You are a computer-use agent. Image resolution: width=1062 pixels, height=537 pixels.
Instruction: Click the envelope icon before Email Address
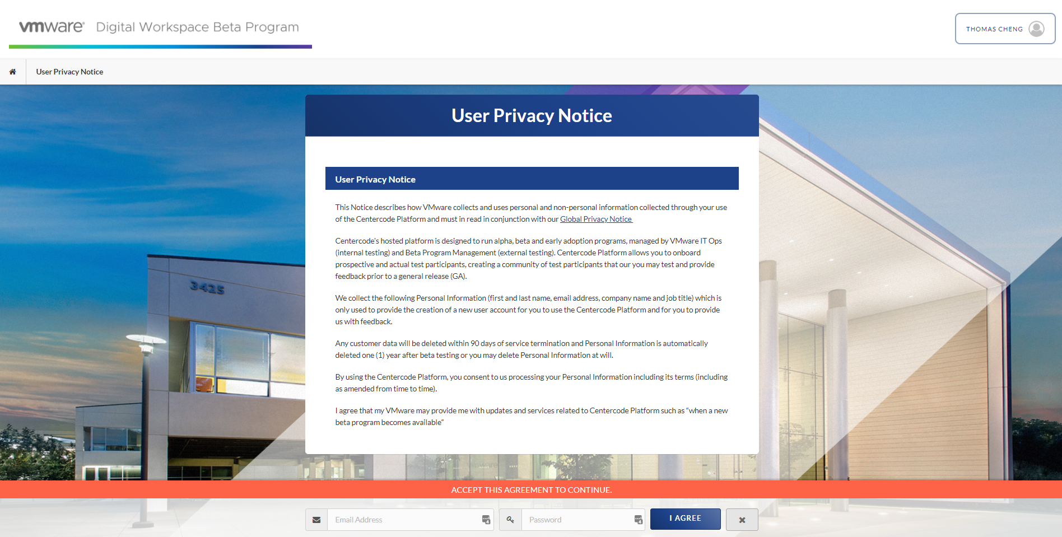[x=316, y=520]
